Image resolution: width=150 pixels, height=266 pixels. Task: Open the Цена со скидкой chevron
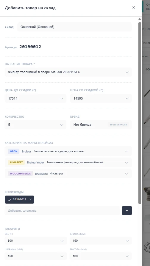(127, 99)
